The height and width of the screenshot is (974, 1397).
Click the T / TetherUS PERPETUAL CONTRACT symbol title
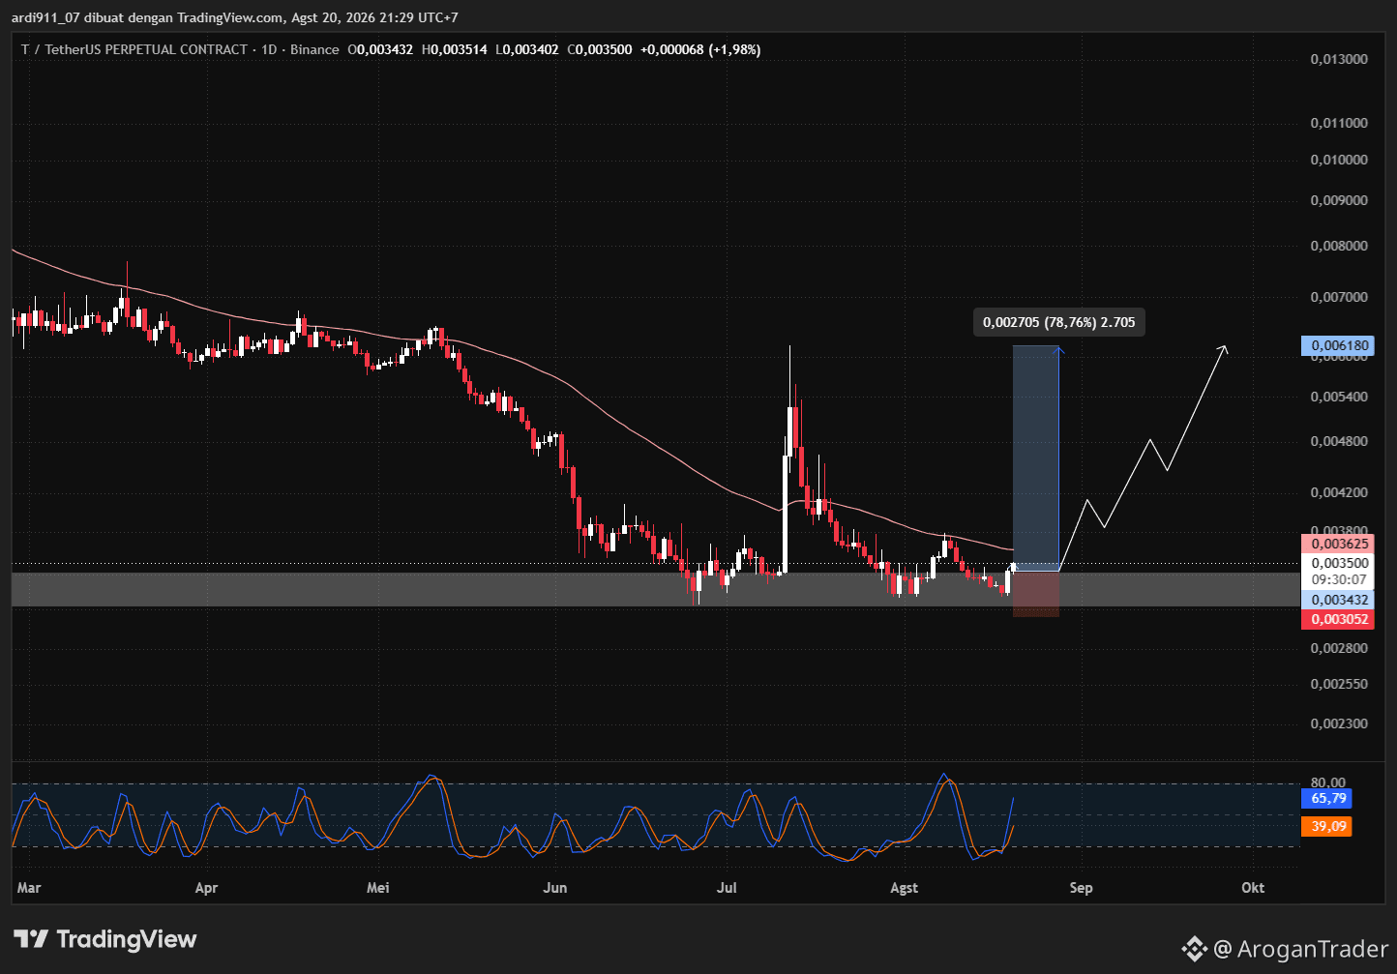134,49
